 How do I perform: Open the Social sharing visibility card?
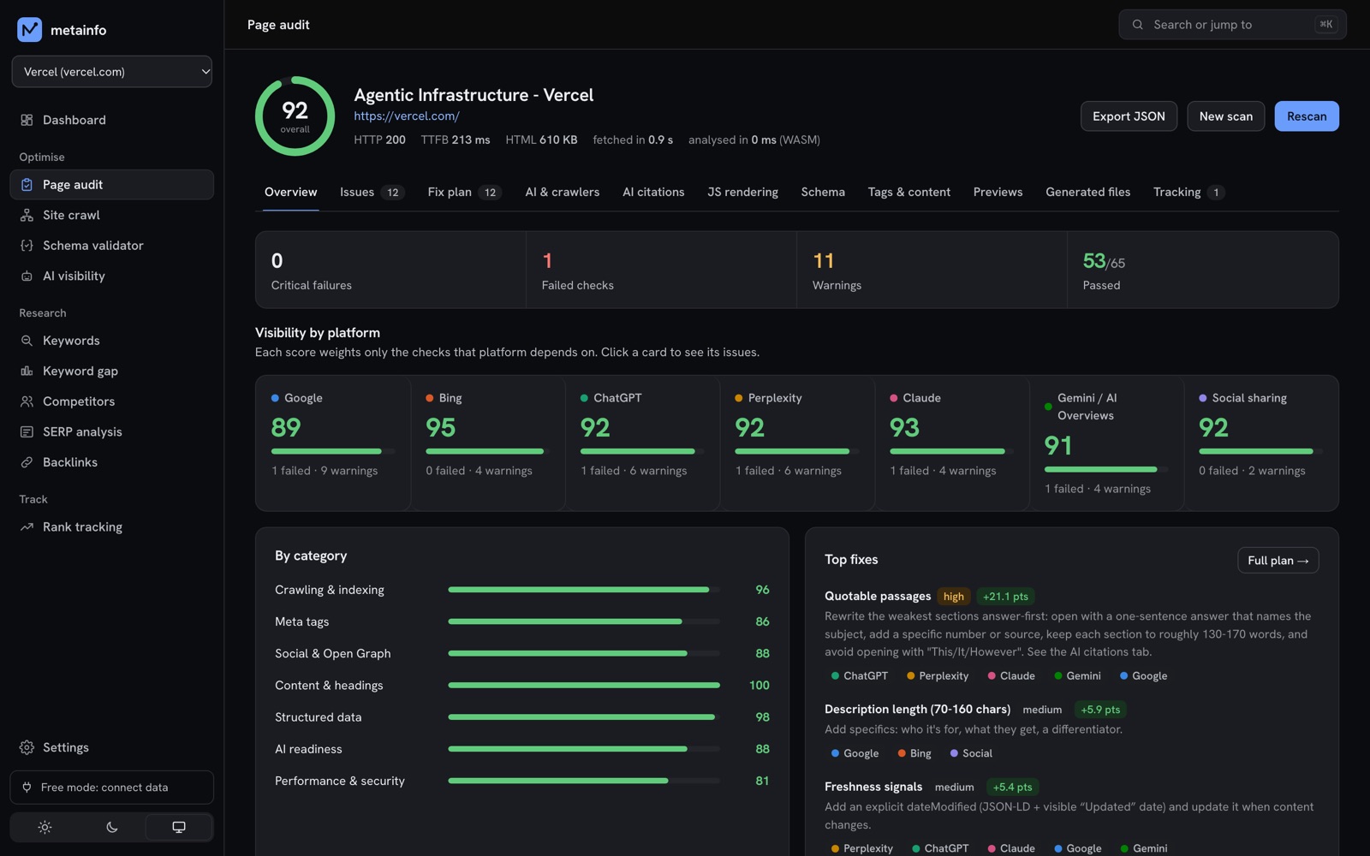[x=1260, y=443]
